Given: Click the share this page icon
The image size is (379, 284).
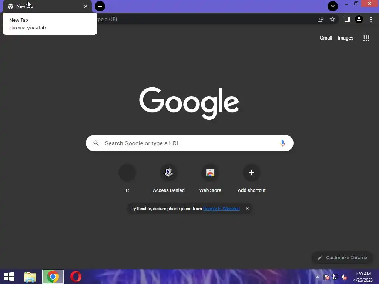Looking at the screenshot, I should click(x=321, y=19).
